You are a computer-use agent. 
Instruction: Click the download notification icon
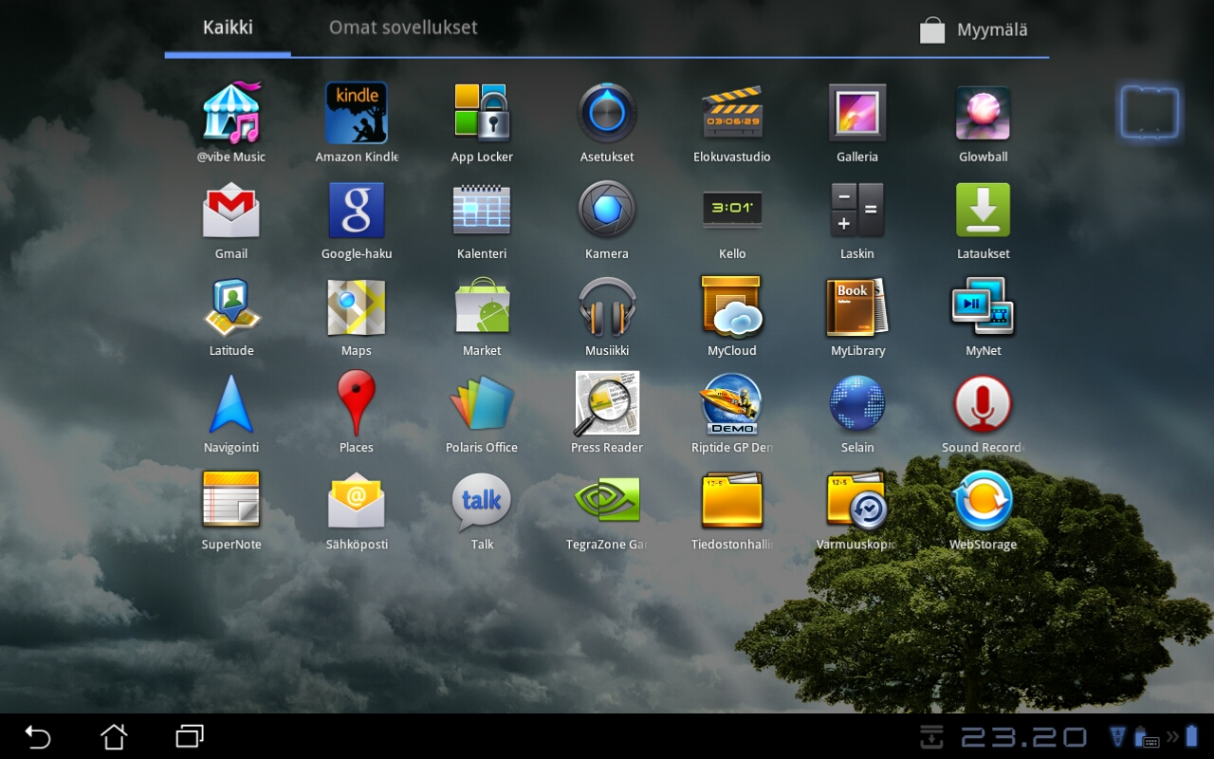pyautogui.click(x=932, y=736)
